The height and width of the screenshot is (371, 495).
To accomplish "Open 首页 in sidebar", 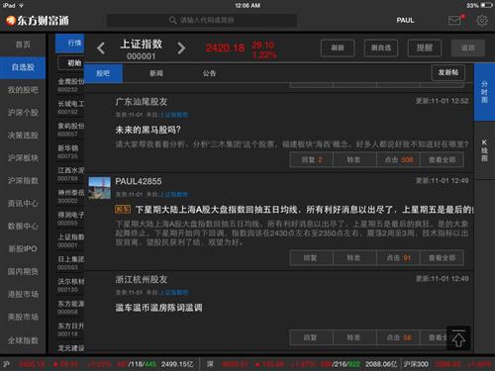I will [x=23, y=45].
